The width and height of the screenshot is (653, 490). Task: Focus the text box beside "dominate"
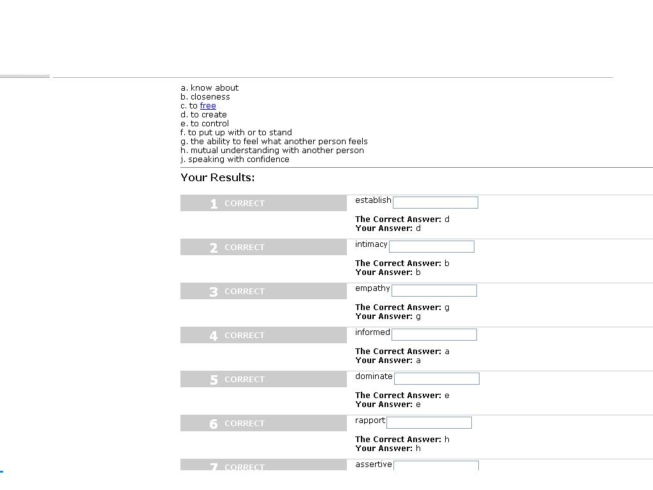tap(436, 378)
